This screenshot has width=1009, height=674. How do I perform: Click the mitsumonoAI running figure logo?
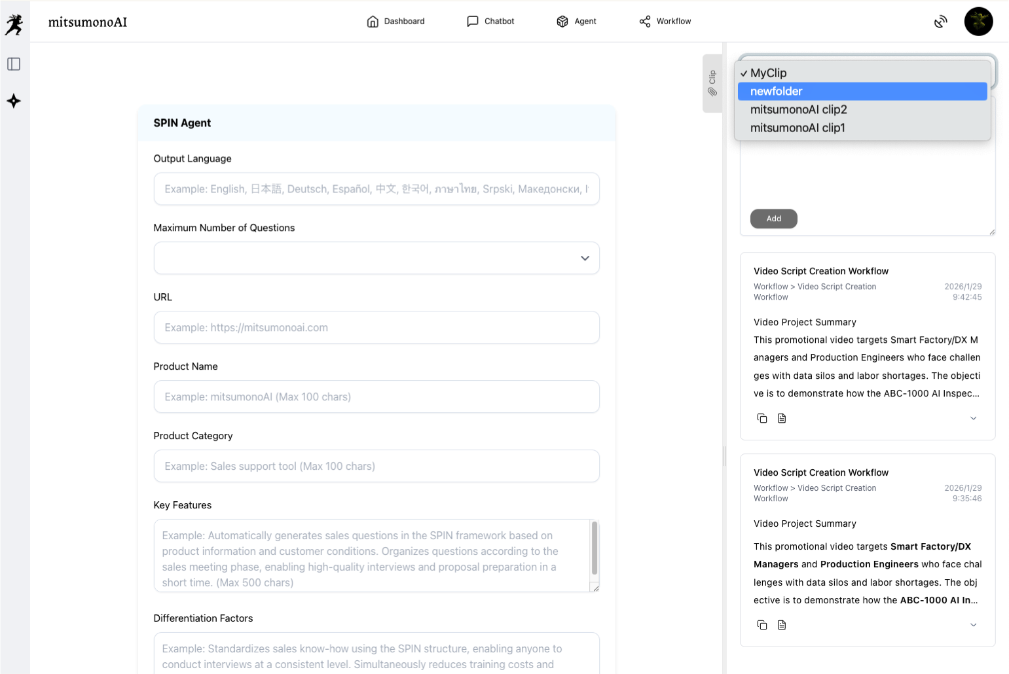(x=14, y=25)
